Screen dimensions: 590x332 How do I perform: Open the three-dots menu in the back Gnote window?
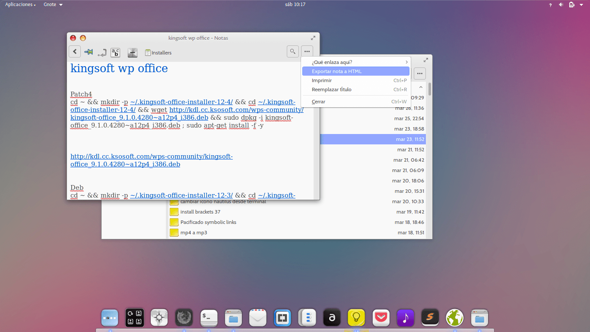(420, 73)
